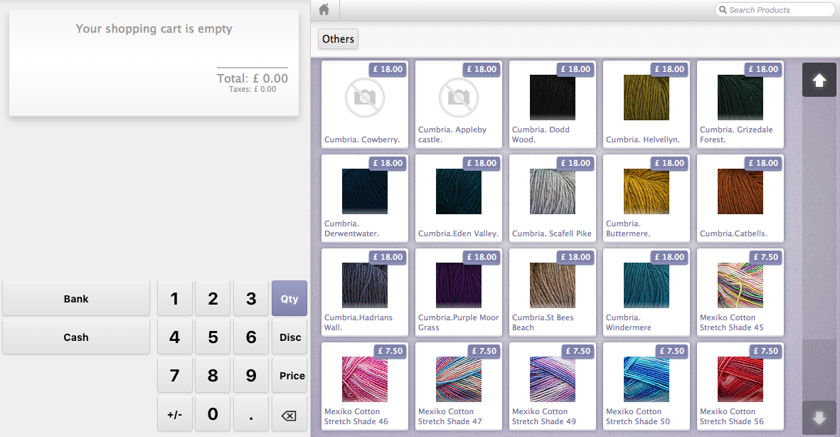The image size is (840, 437).
Task: Add Cumbria. Appleby castle product
Action: click(x=459, y=104)
